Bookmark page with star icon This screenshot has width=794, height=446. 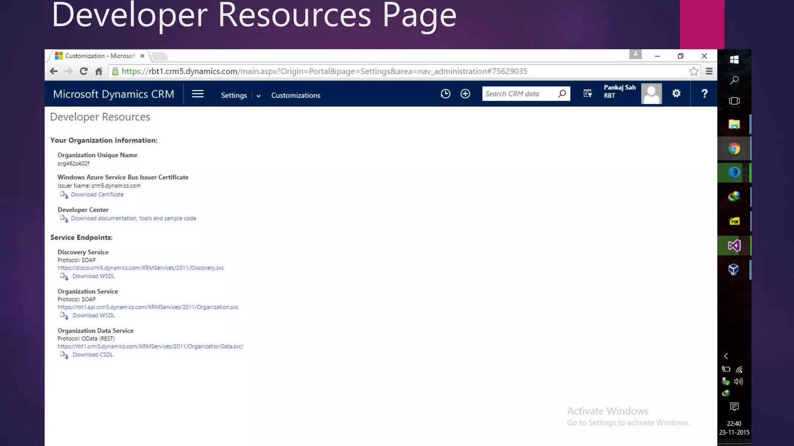point(694,71)
